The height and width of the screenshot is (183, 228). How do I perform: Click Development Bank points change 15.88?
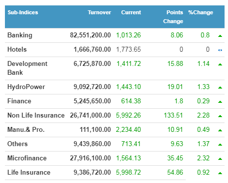175,63
